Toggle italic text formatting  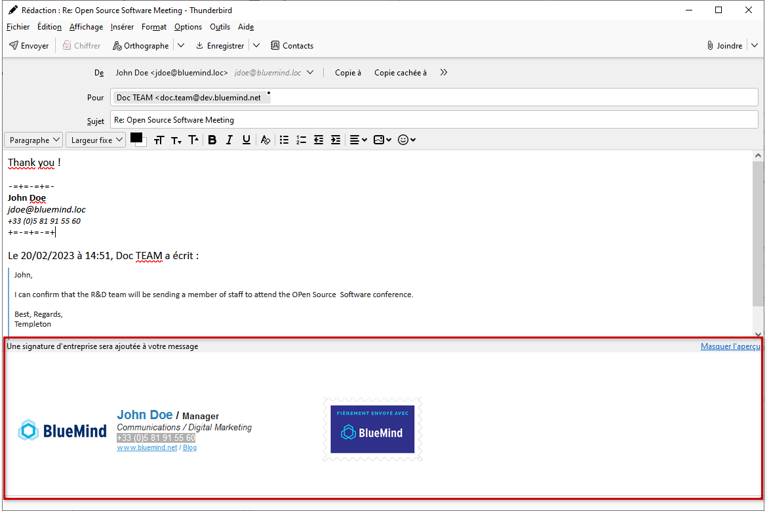coord(229,140)
